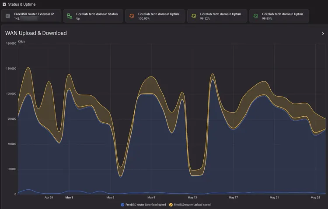Click the May 13 x-axis label
The image size is (328, 209).
192,198
